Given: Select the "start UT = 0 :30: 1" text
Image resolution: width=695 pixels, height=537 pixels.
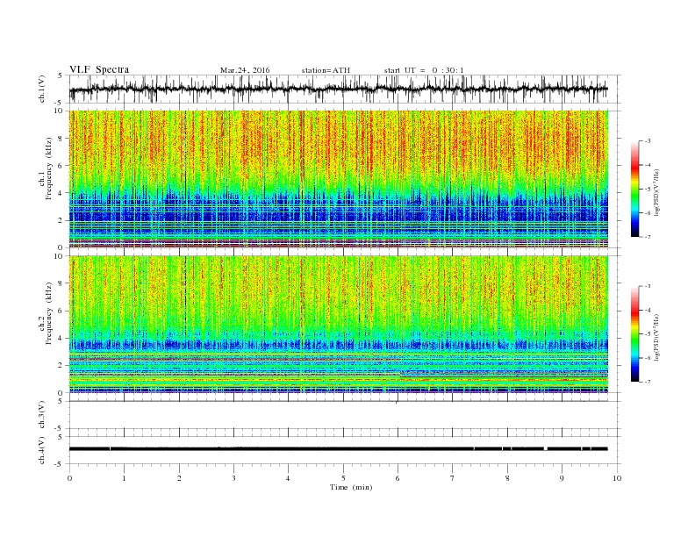Looking at the screenshot, I should [424, 70].
